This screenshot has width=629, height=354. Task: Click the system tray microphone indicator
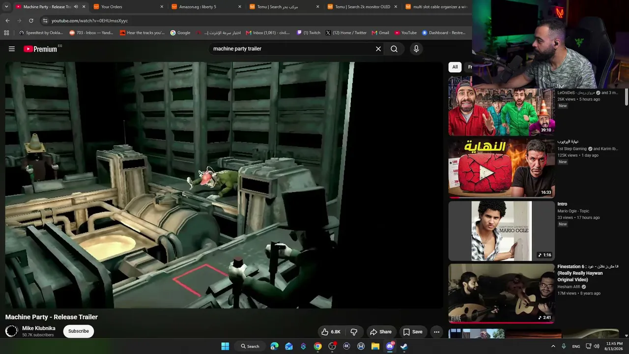click(x=564, y=346)
